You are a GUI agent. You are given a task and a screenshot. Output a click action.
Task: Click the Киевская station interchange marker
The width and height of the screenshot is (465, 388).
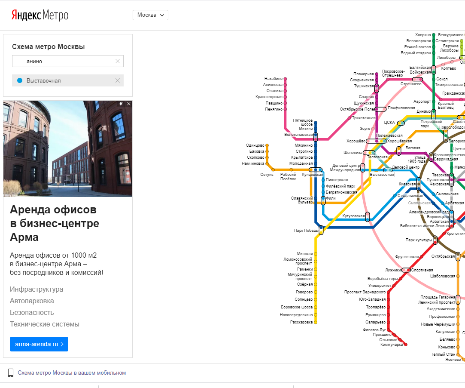[419, 184]
